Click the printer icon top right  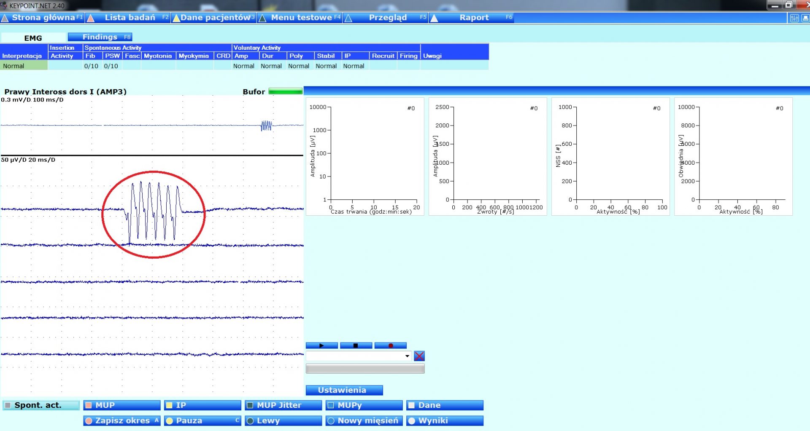(805, 18)
